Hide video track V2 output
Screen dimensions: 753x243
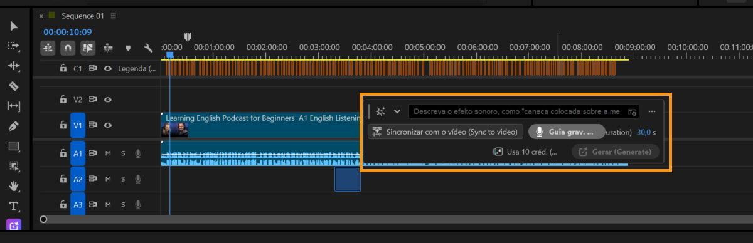click(108, 99)
